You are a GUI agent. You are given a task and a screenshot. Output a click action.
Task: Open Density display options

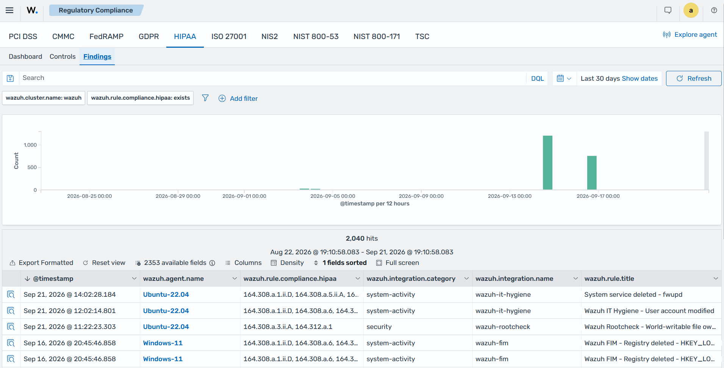pos(287,263)
